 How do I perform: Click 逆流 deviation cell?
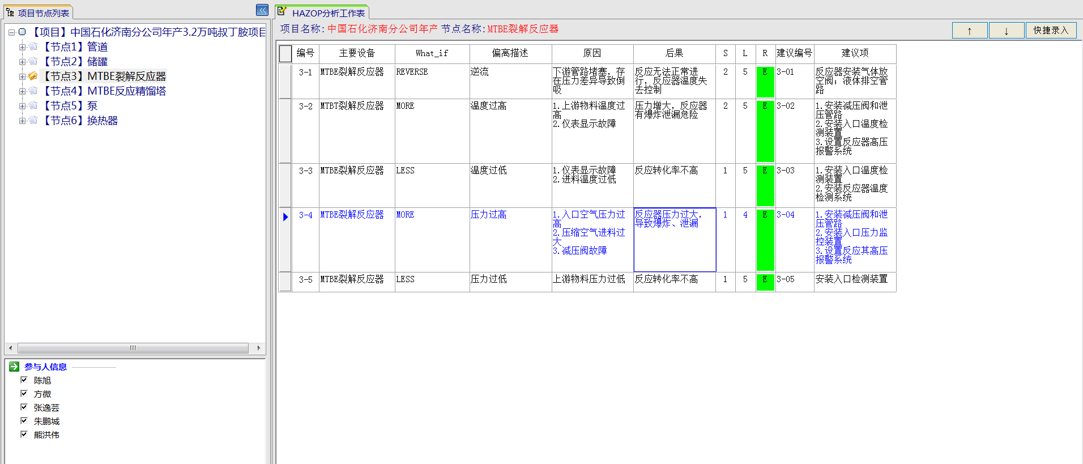[x=510, y=82]
